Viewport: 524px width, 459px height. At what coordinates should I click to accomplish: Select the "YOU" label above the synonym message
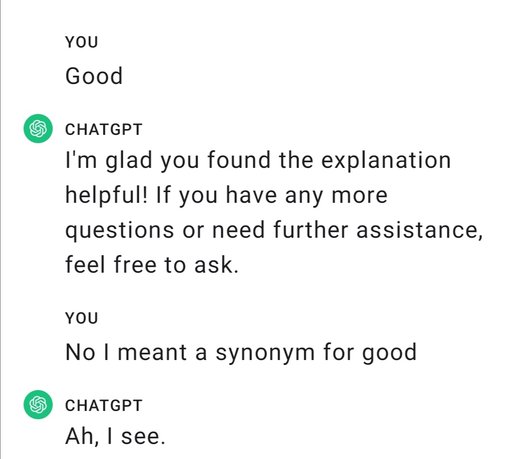(82, 318)
